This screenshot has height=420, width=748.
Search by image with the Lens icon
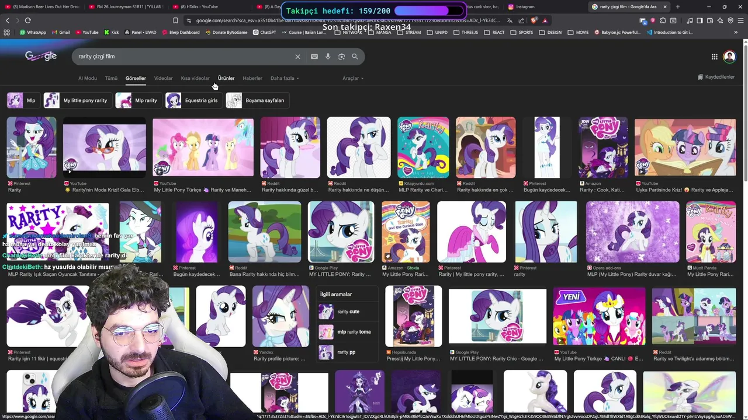pos(341,57)
